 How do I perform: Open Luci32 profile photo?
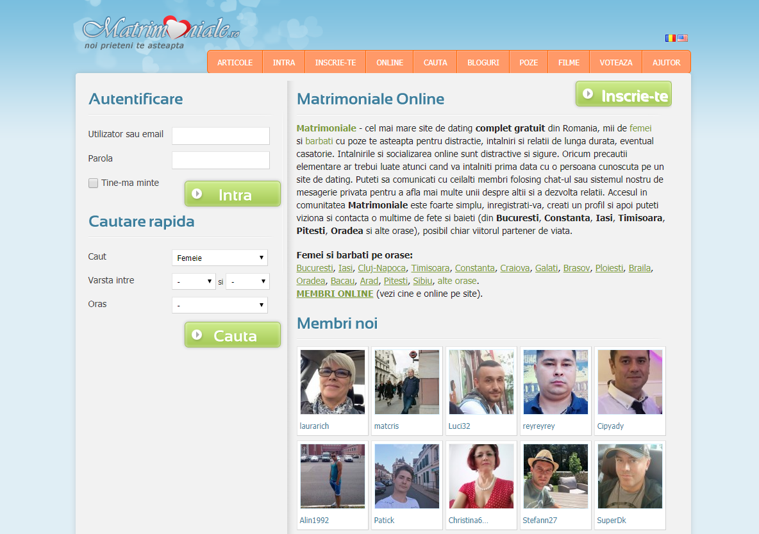click(x=481, y=382)
